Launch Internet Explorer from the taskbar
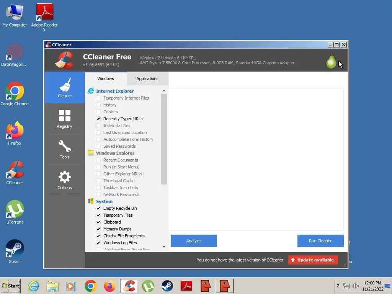The height and width of the screenshot is (294, 392). point(34,286)
